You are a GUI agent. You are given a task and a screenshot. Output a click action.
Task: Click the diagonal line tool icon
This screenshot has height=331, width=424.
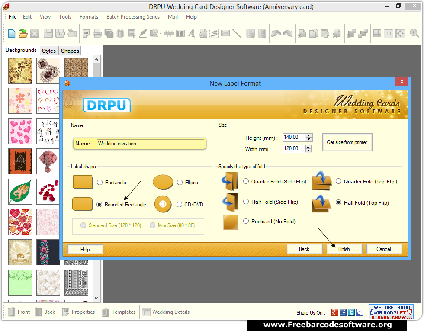click(237, 34)
